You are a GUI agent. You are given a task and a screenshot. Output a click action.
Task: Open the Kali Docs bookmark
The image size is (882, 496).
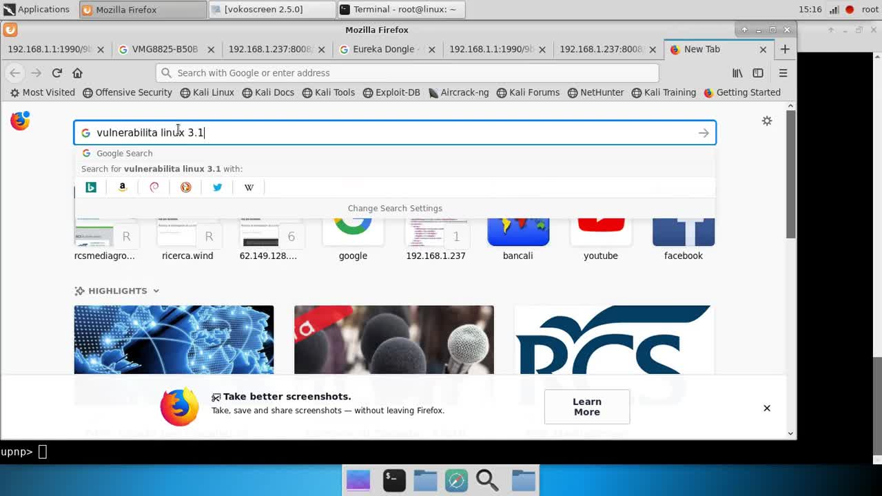(x=268, y=92)
